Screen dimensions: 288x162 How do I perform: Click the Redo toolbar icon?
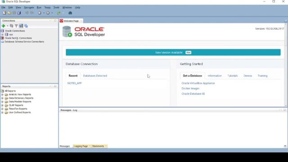(32, 13)
